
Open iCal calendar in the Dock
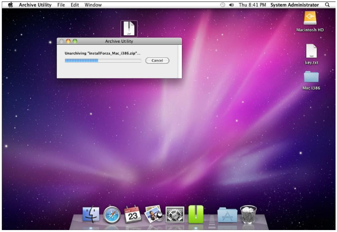tap(133, 214)
